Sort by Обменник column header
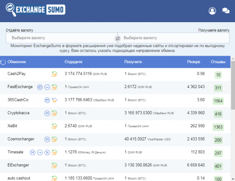Viewport: 235px width, 181px height. pyautogui.click(x=17, y=62)
